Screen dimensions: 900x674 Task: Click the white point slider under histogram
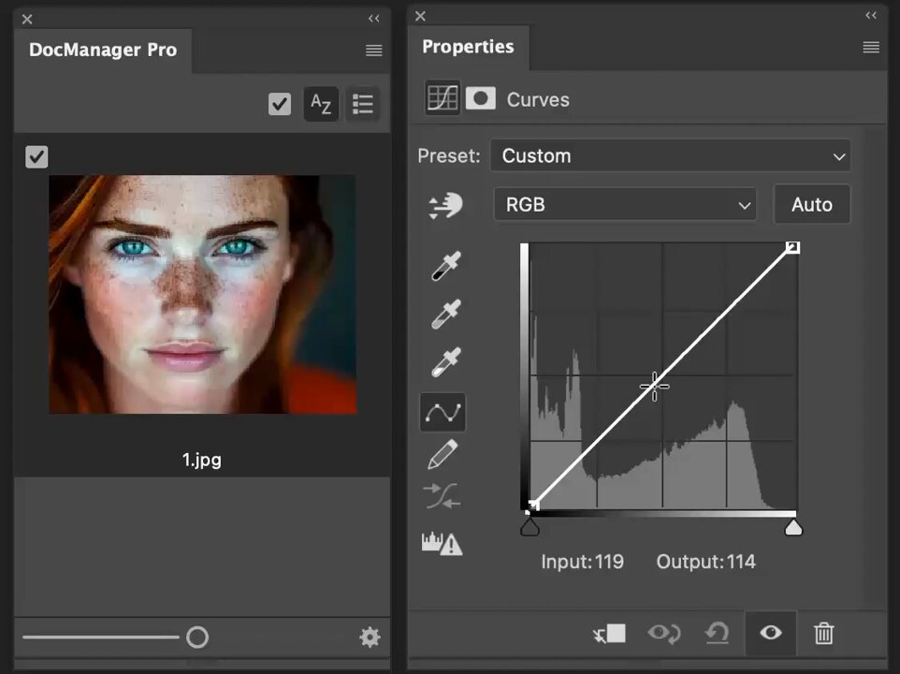click(793, 527)
